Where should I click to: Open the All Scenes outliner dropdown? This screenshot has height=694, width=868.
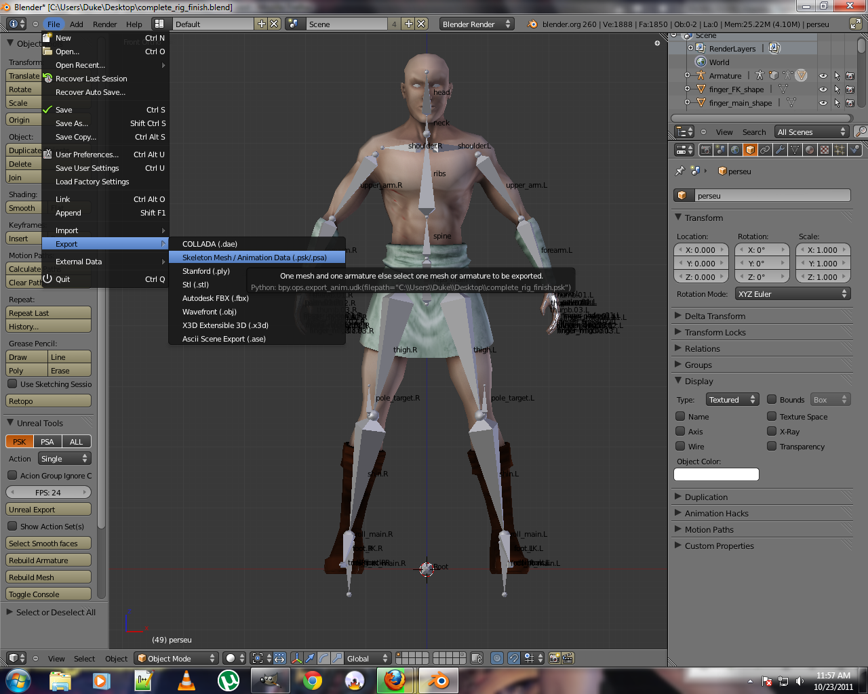[812, 132]
